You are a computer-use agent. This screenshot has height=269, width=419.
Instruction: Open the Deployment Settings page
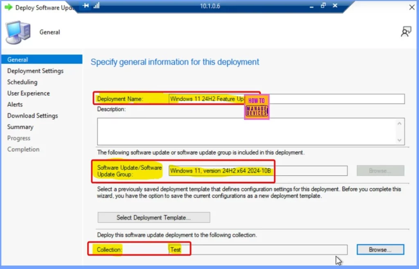click(35, 71)
